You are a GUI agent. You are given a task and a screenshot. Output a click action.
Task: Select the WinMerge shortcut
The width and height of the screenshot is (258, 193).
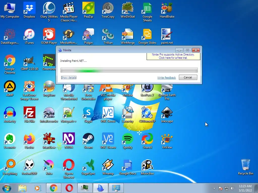pyautogui.click(x=128, y=36)
